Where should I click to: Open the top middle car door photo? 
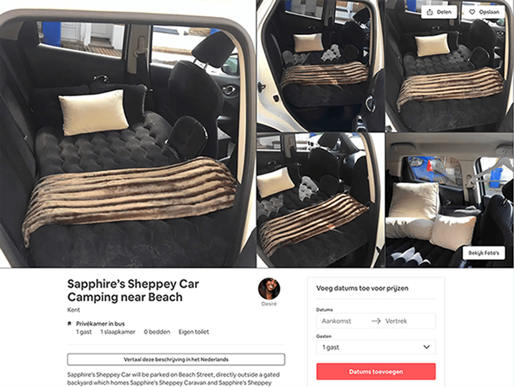click(x=321, y=65)
